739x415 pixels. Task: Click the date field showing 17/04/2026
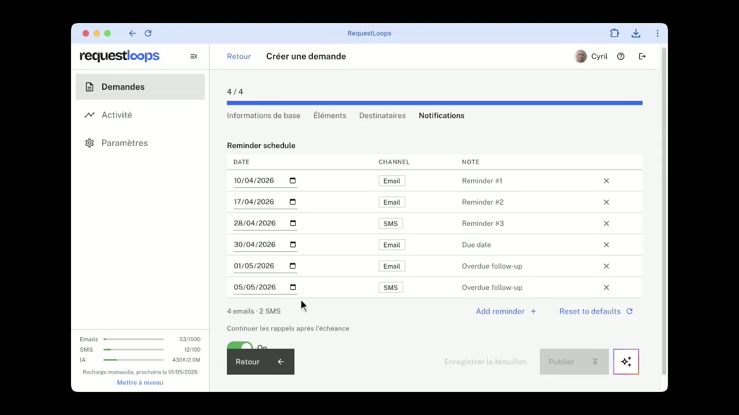click(257, 202)
